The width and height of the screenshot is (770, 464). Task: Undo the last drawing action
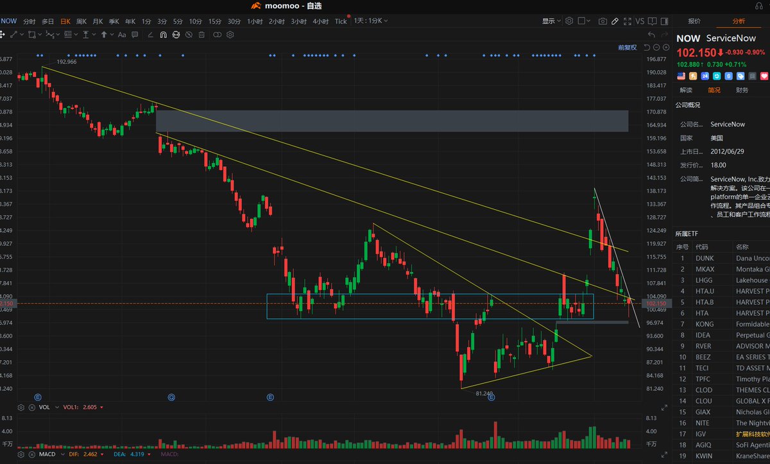click(651, 35)
